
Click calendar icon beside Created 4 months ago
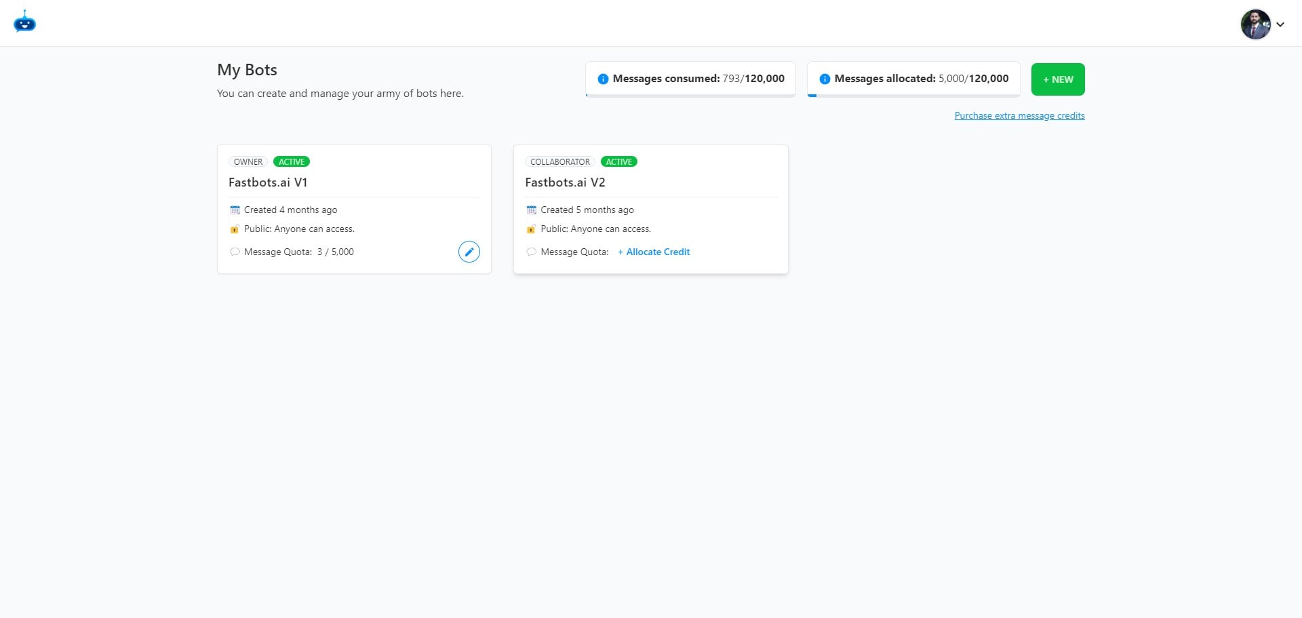click(235, 210)
